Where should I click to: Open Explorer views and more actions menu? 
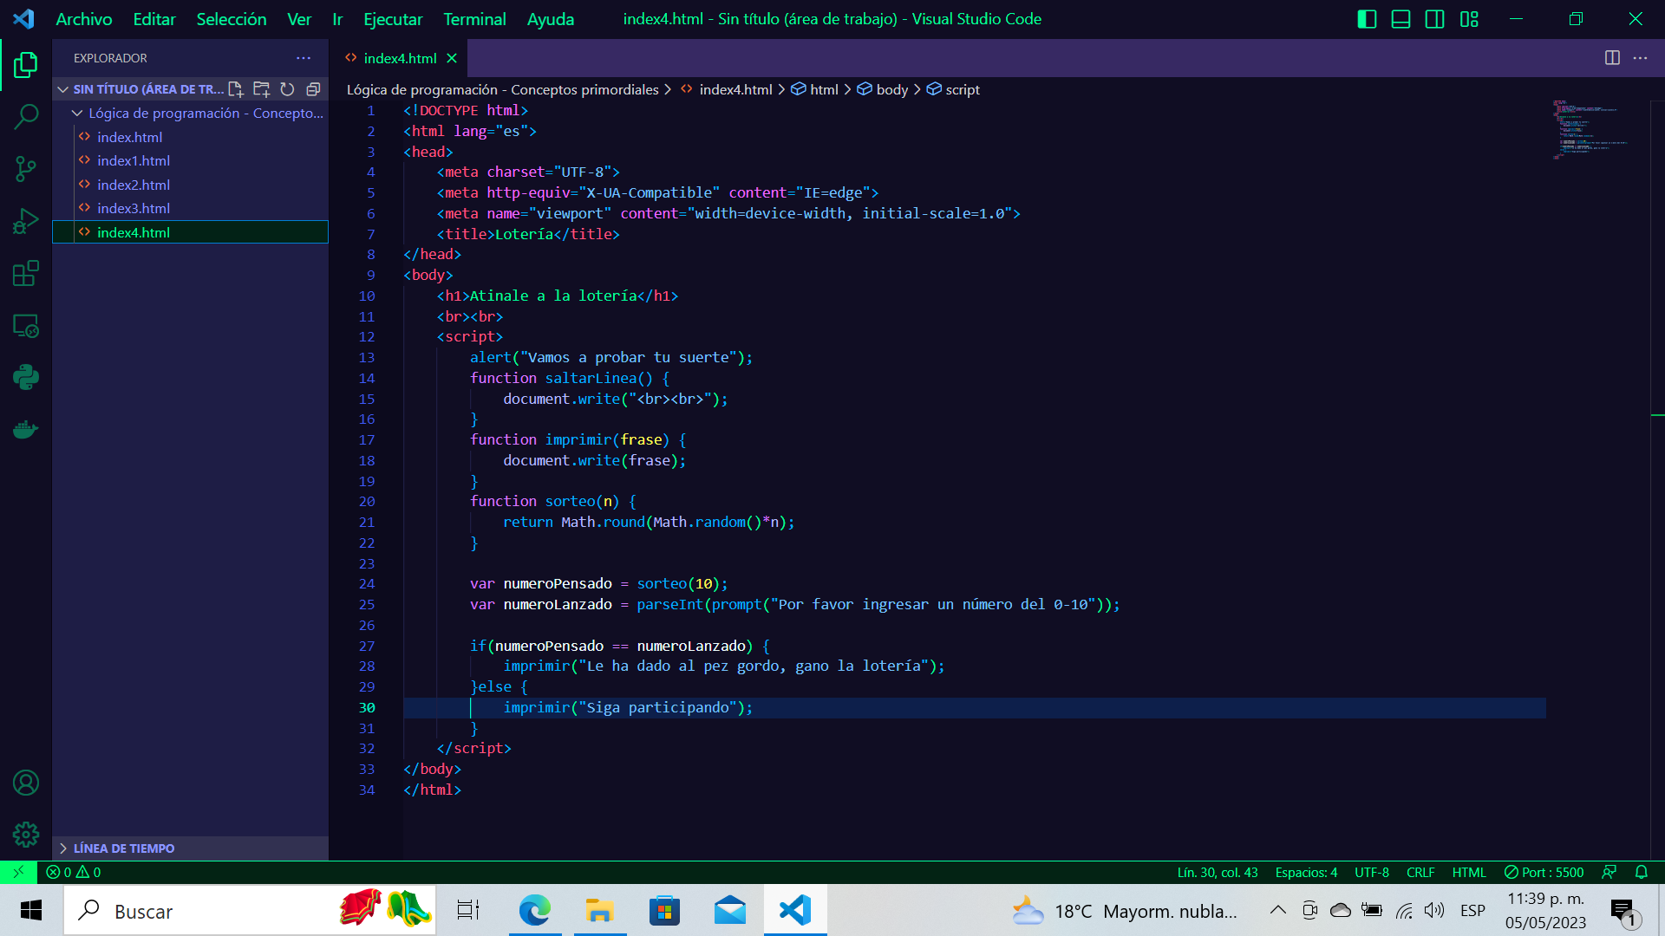tap(303, 58)
